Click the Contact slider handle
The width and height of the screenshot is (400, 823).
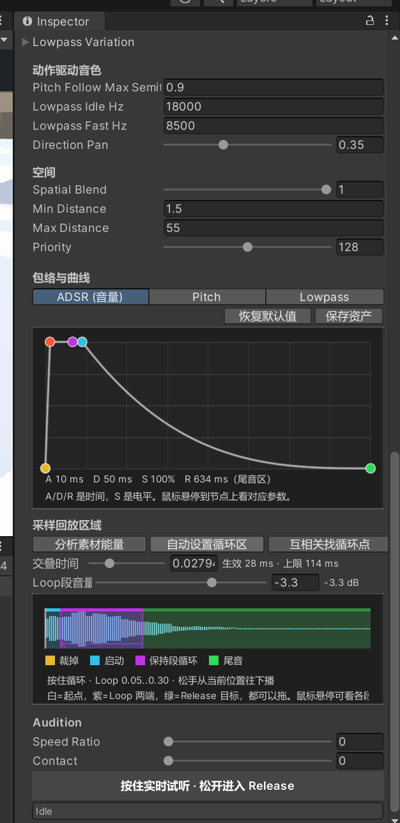(x=168, y=761)
